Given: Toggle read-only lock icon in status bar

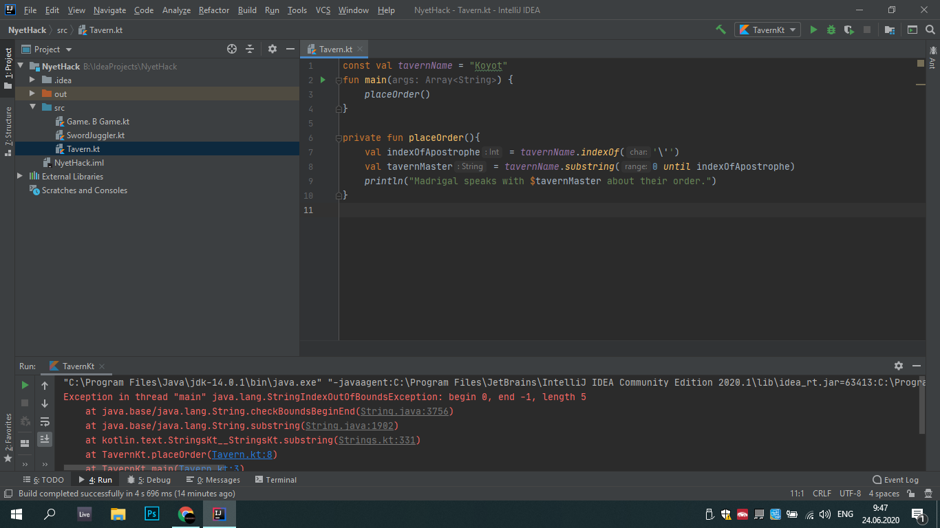Looking at the screenshot, I should pos(910,494).
